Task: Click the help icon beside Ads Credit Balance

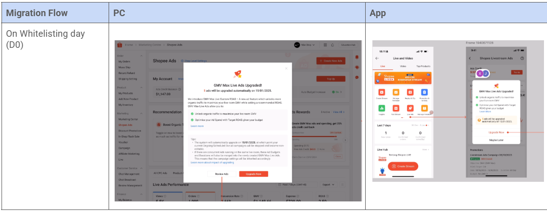Action: (179, 89)
